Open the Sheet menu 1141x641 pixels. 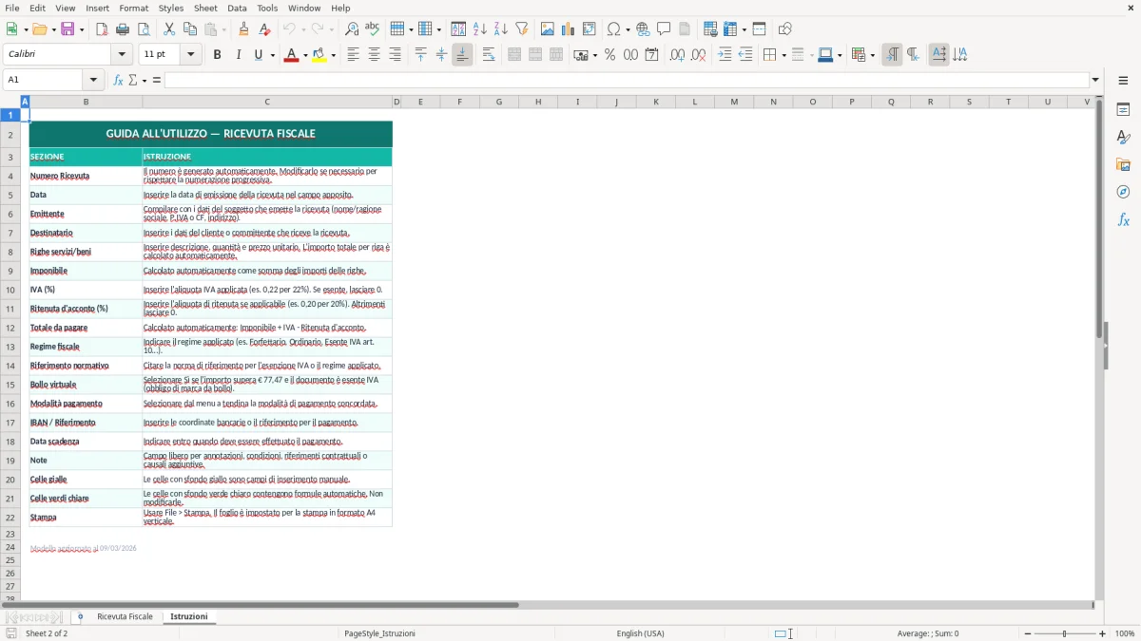pos(205,8)
